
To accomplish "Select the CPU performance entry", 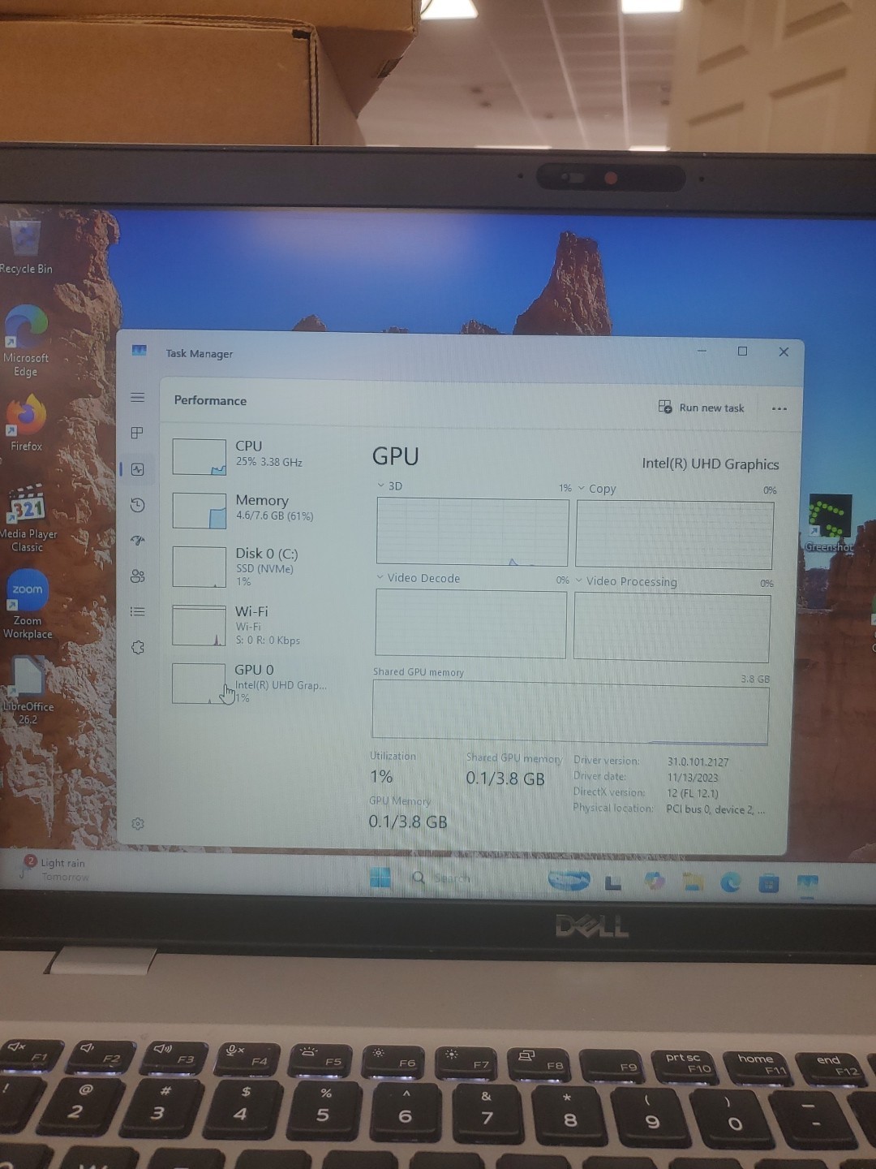I will coord(260,455).
